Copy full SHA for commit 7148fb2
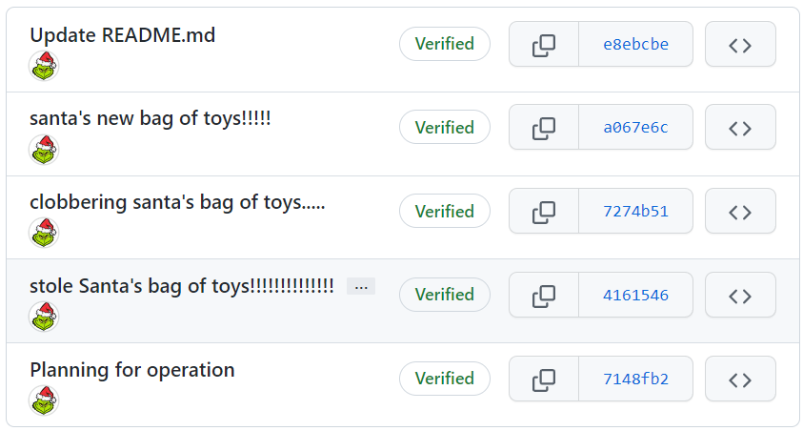Screen dimensions: 803x431 click(544, 379)
